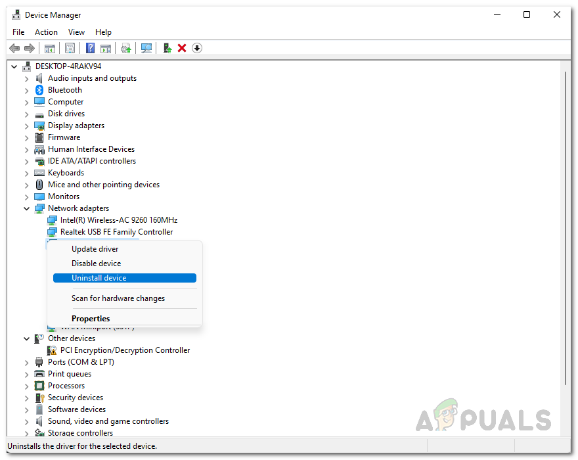Select PCI Encryption/Decryption Controller device
This screenshot has height=460, width=578.
125,350
